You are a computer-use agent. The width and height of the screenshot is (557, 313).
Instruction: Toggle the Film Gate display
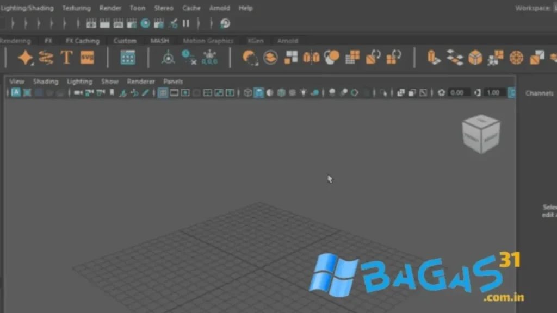coord(174,92)
